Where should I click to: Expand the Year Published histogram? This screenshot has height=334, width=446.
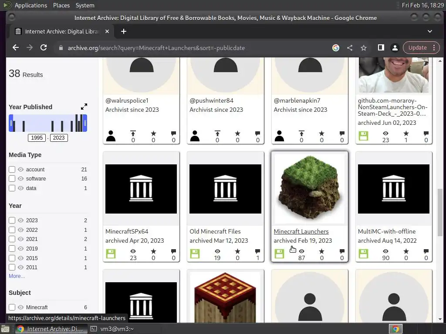[84, 107]
